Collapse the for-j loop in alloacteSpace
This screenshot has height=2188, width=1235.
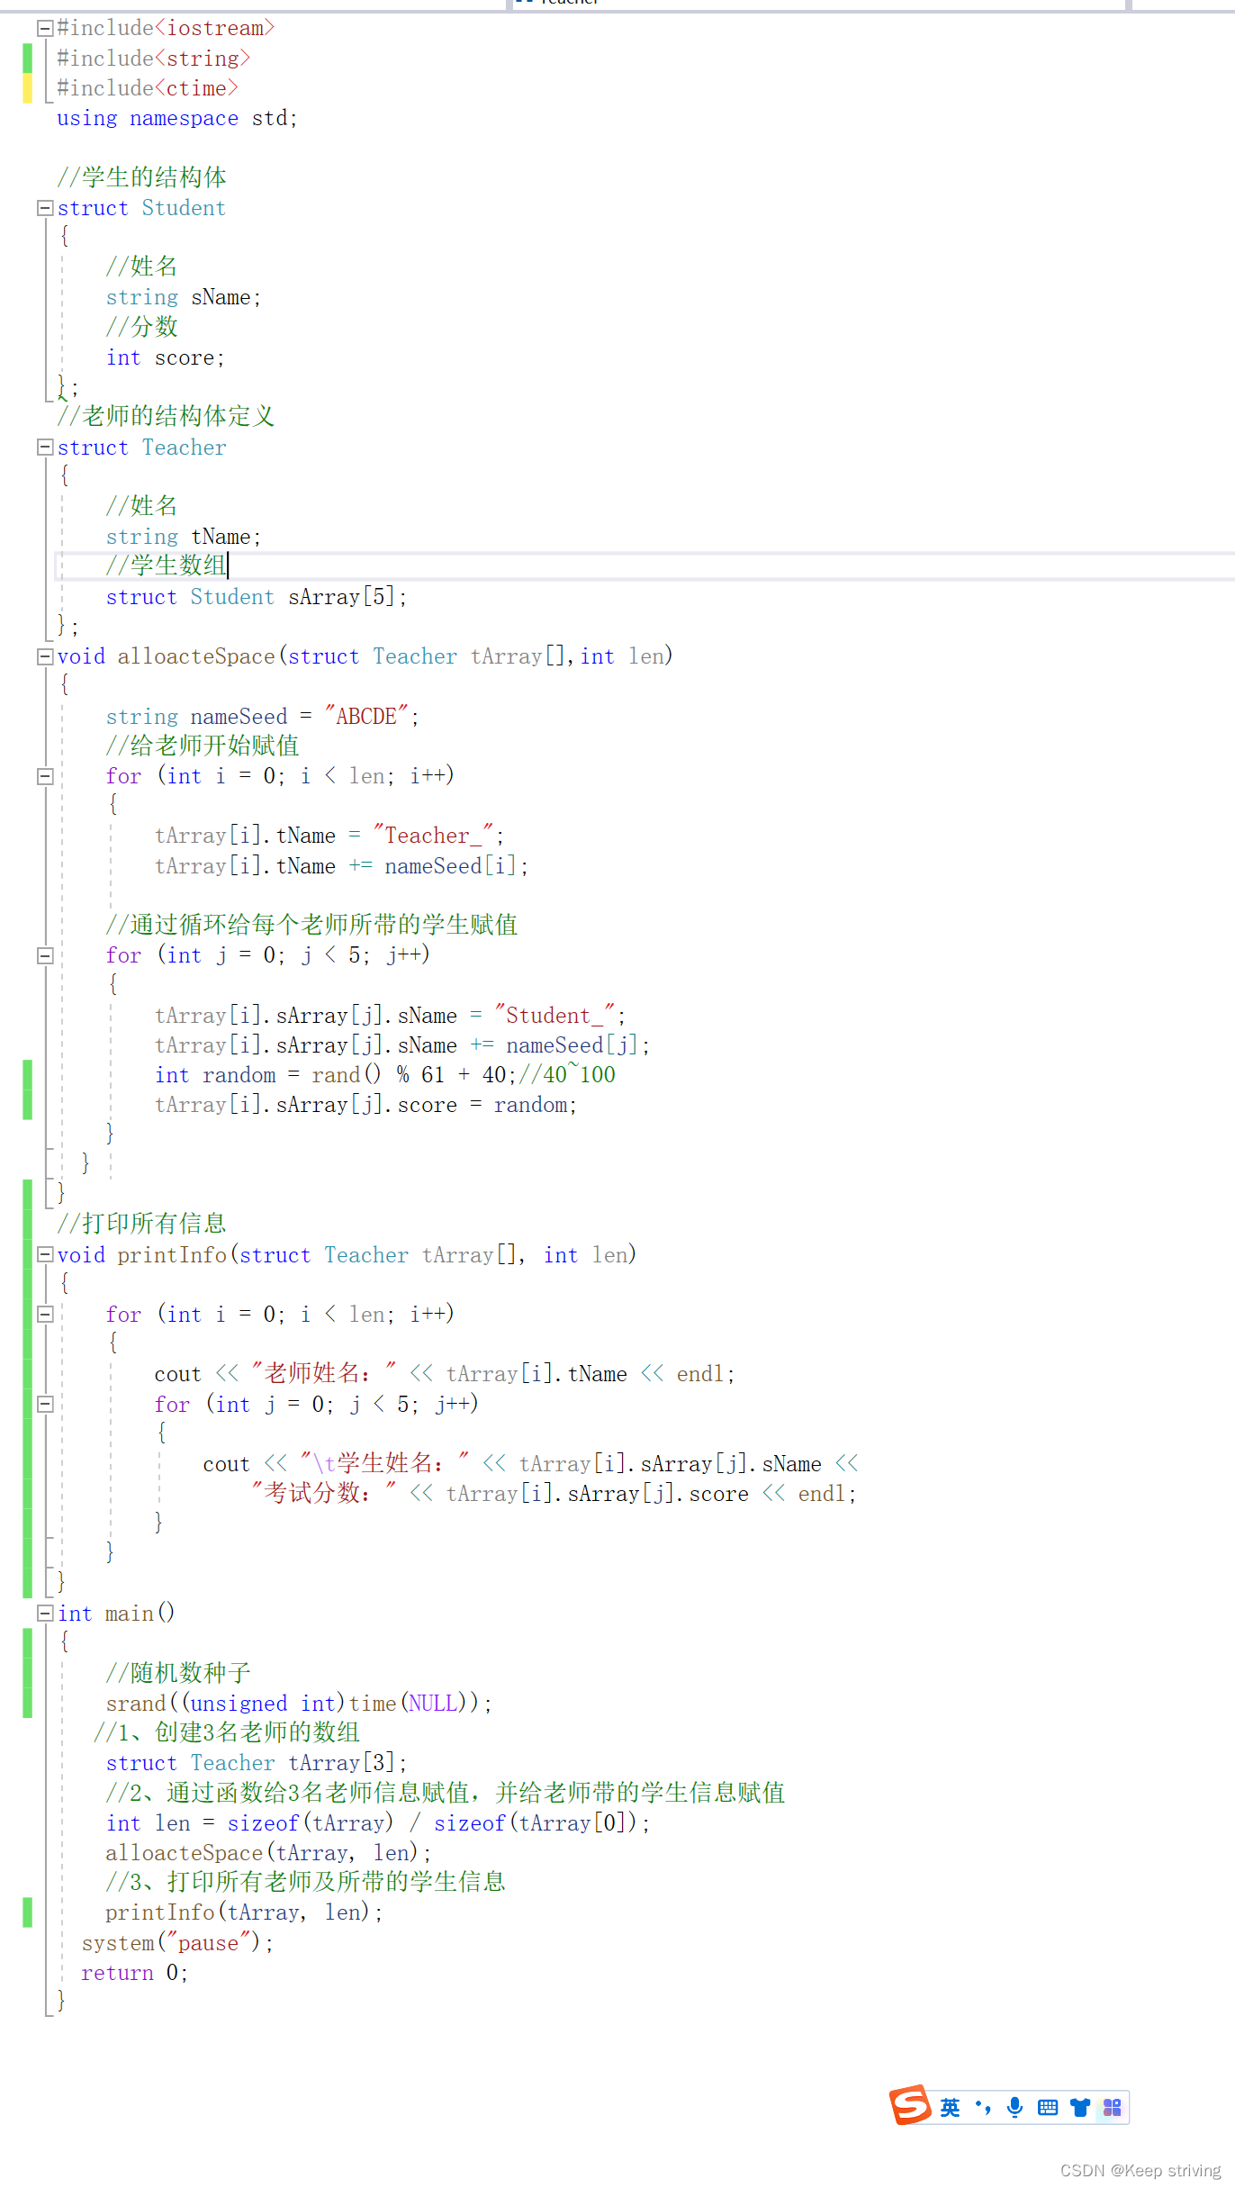[44, 955]
